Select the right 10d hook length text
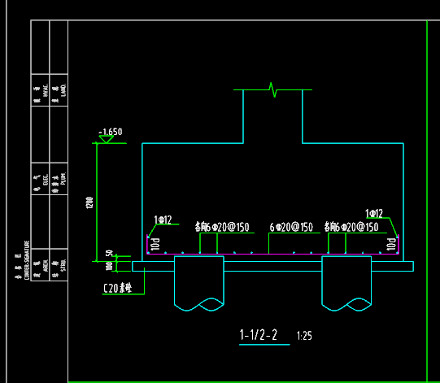This screenshot has height=383, width=440. point(391,245)
